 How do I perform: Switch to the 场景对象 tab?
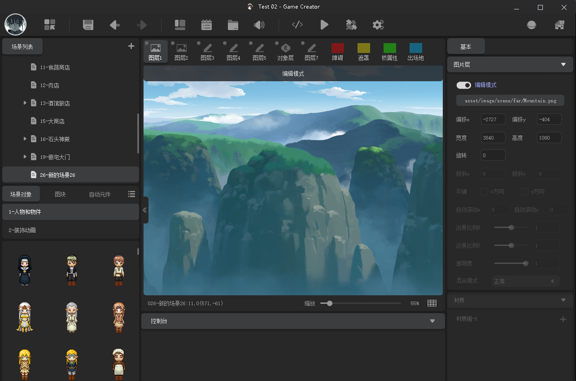[x=21, y=194]
